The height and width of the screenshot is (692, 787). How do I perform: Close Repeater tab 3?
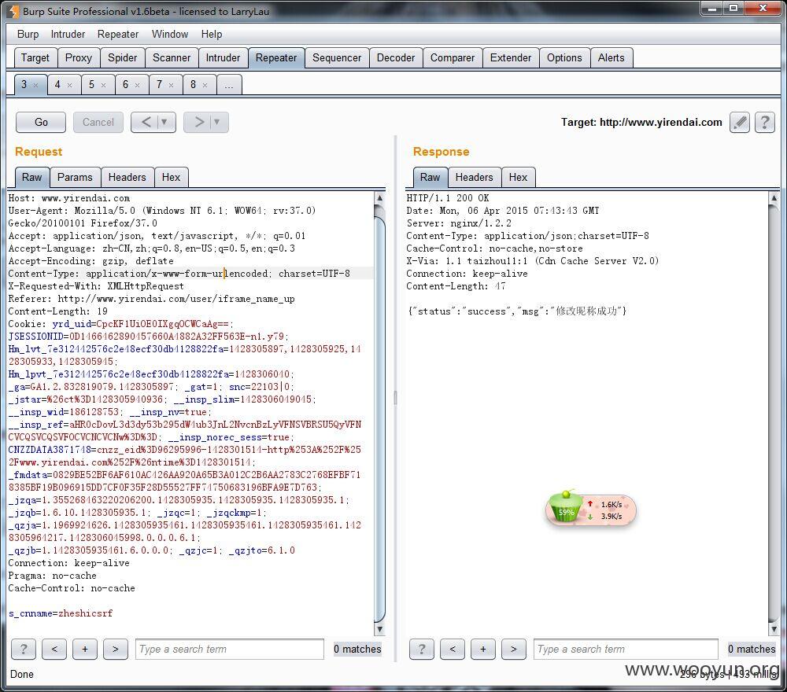click(35, 85)
